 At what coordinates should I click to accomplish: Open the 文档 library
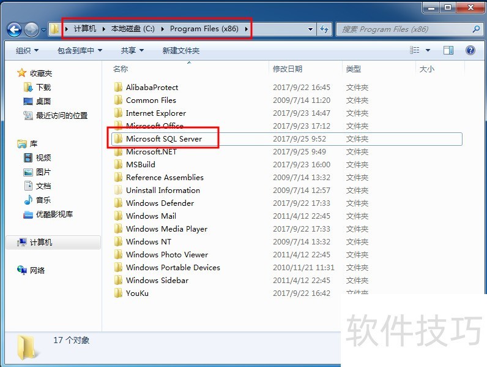pyautogui.click(x=37, y=186)
